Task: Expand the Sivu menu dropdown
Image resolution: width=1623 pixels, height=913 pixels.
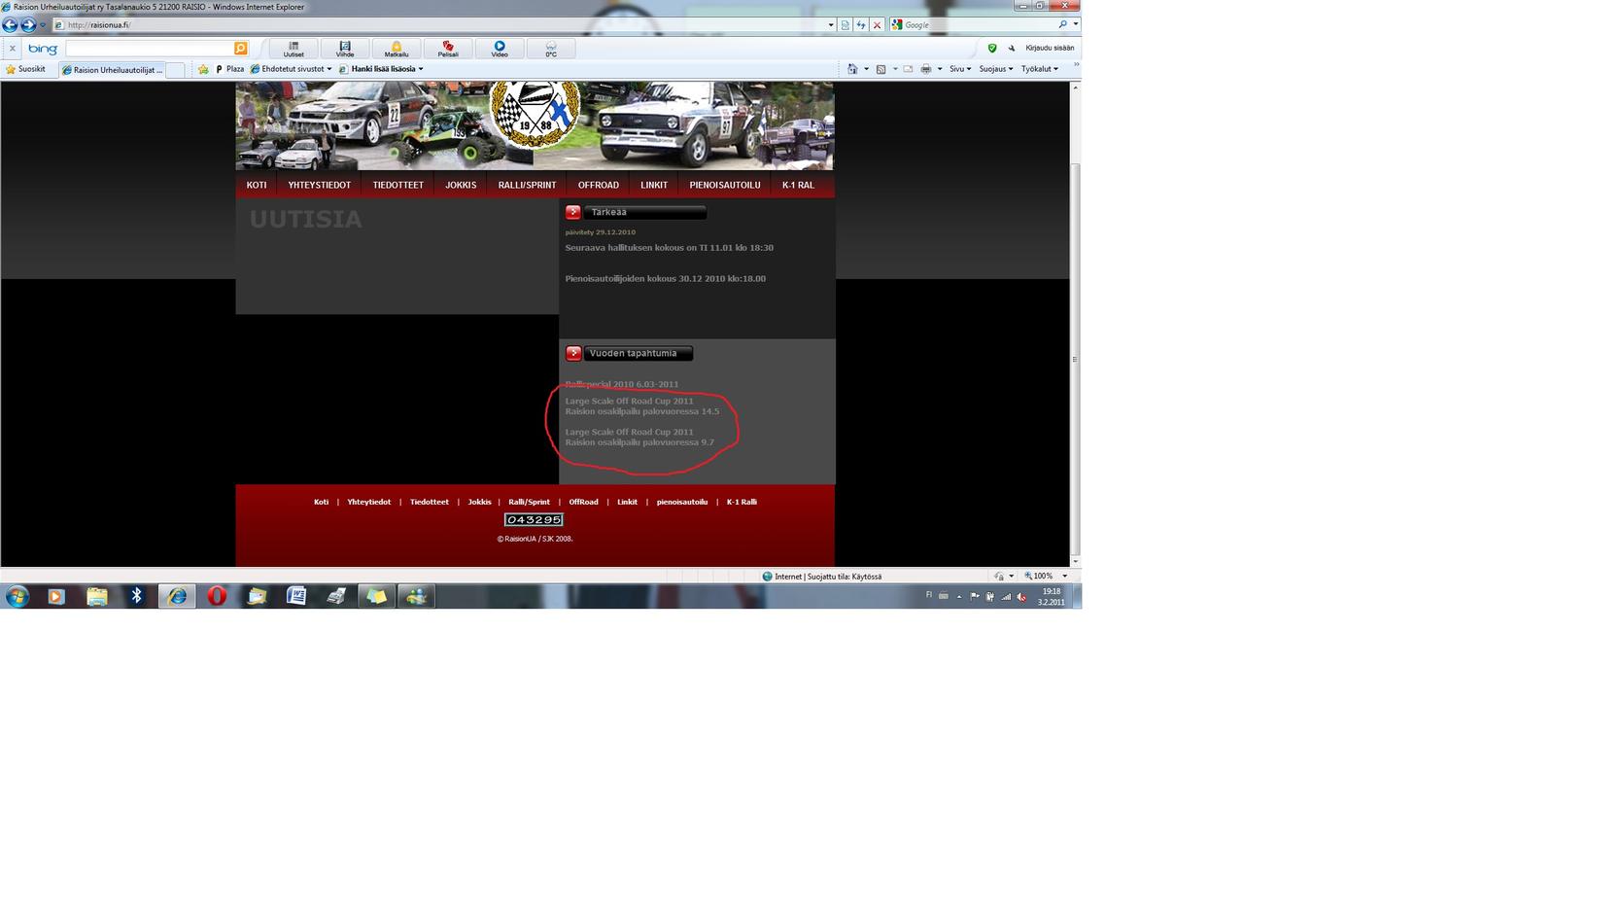Action: [x=960, y=69]
